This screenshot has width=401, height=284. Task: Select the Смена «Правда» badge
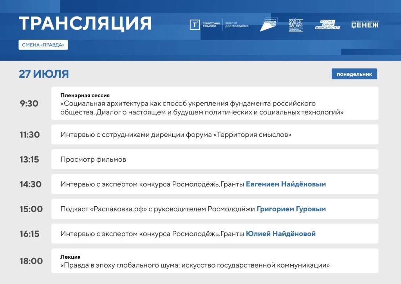pyautogui.click(x=43, y=45)
